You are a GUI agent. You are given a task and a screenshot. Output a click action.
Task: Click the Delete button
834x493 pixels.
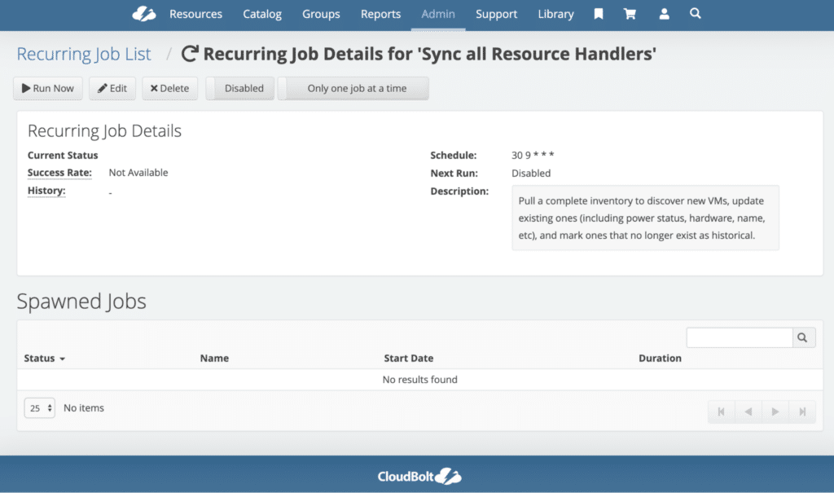pyautogui.click(x=169, y=88)
